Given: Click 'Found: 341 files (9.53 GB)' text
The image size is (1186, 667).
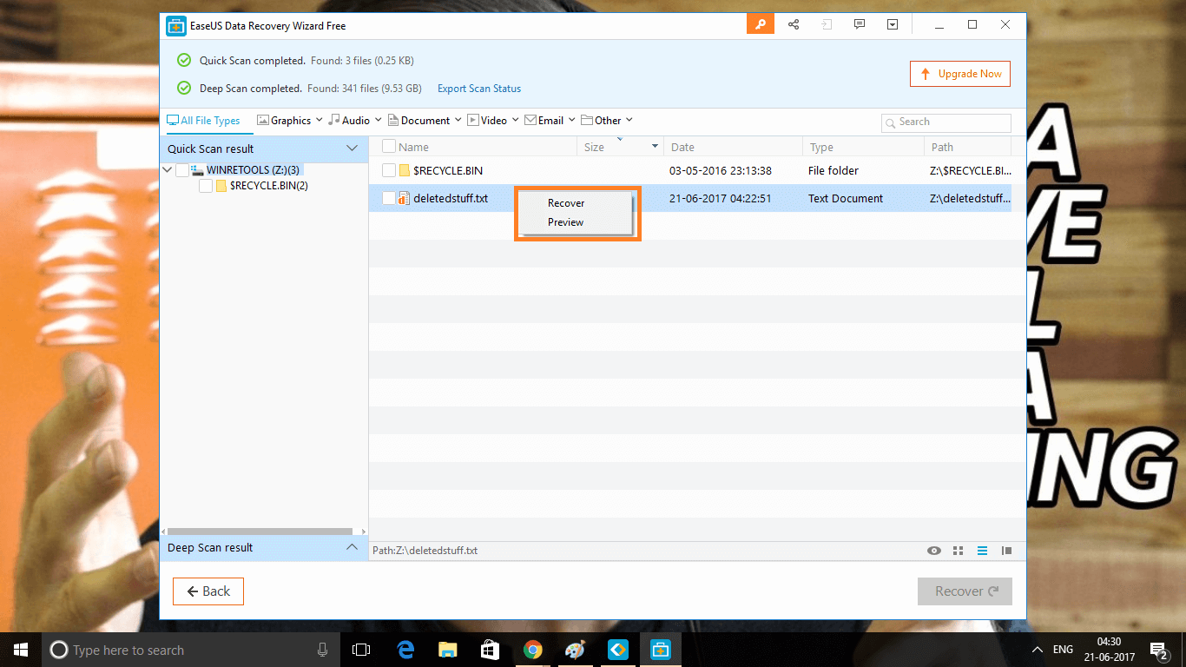Looking at the screenshot, I should pos(364,89).
